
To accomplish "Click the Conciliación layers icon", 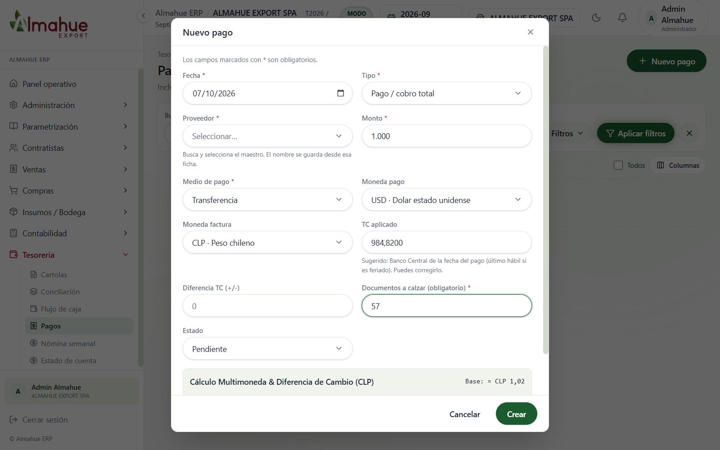I will tap(34, 292).
